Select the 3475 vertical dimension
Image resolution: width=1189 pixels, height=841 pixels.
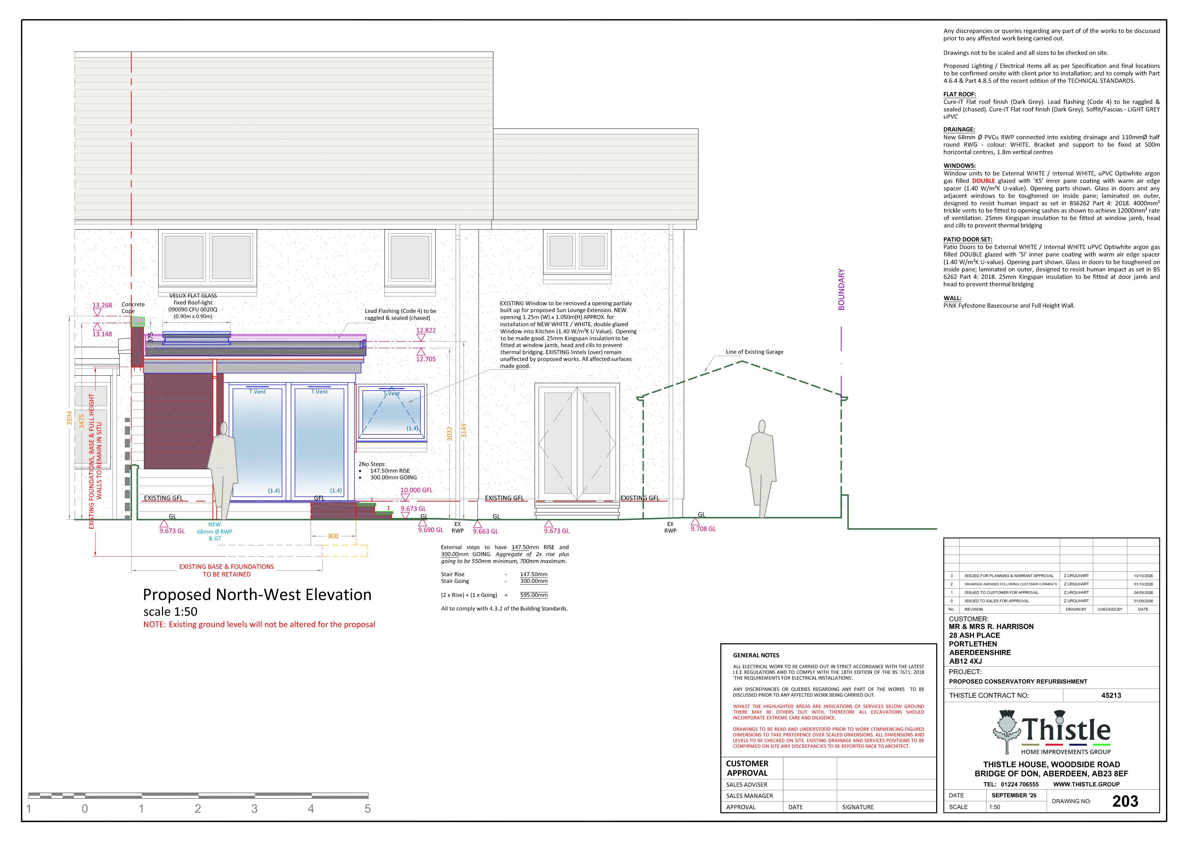tap(81, 421)
